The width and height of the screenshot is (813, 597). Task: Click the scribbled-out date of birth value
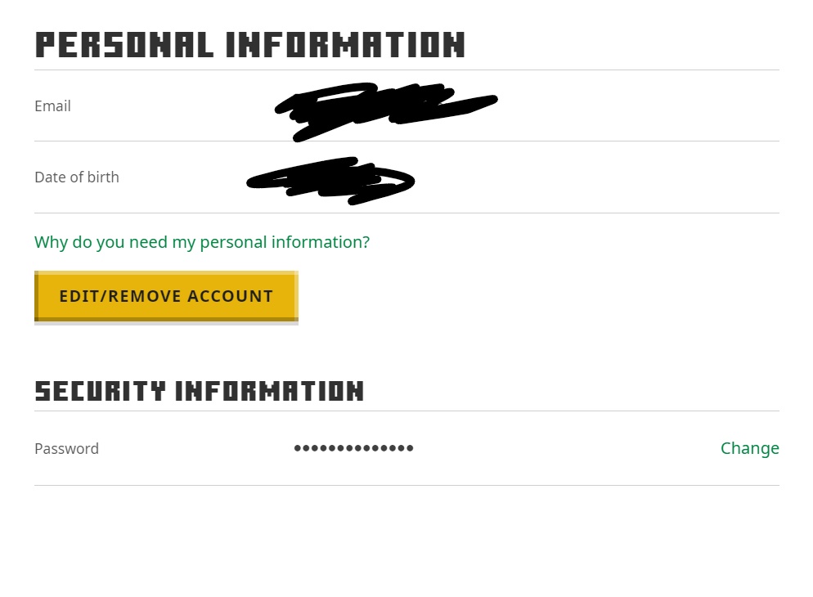331,181
